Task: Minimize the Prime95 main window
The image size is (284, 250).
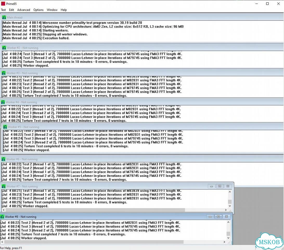Action: click(x=256, y=4)
